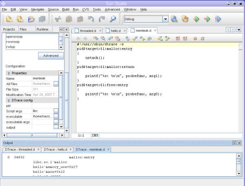Click the Clean and Build icon
The width and height of the screenshot is (245, 186).
[x=185, y=19]
